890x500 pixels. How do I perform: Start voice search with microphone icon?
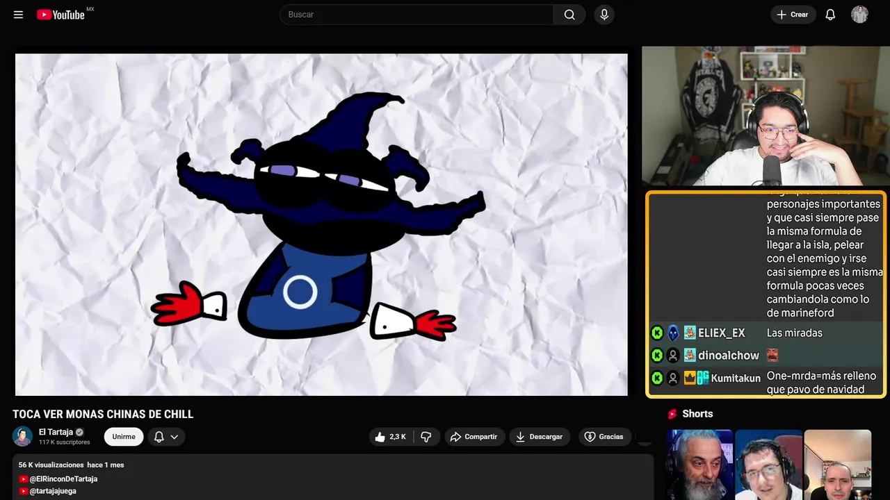[x=604, y=15]
